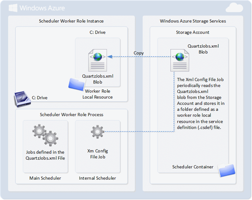The width and height of the screenshot is (252, 200).
Task: Click the 'Scheduler Container' label
Action: [193, 167]
